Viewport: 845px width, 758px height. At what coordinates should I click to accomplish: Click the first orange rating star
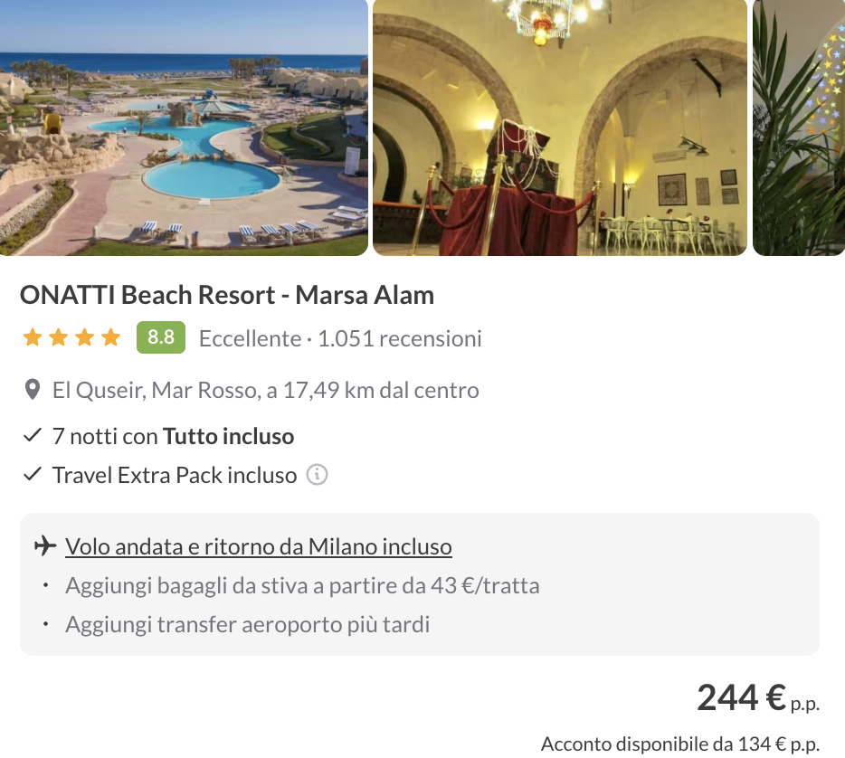33,338
